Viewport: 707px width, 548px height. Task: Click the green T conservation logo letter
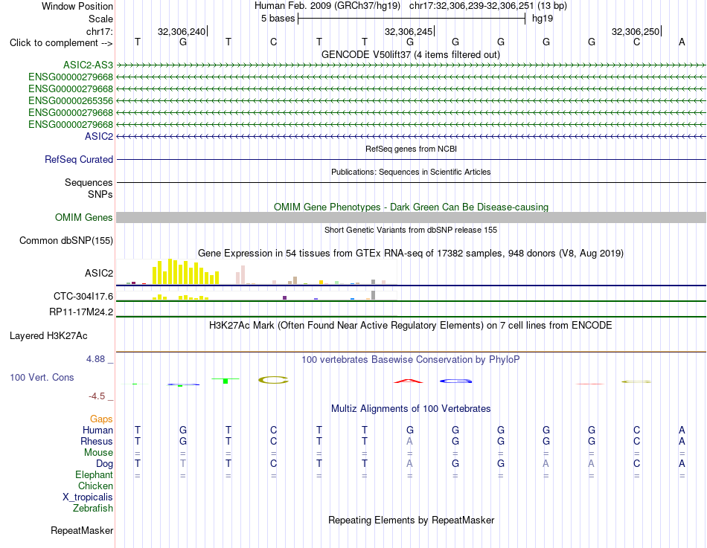point(225,381)
